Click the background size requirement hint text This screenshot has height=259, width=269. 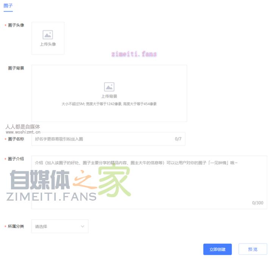109,104
